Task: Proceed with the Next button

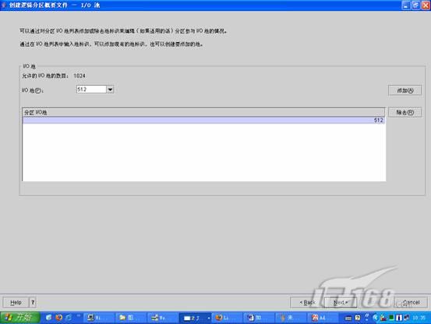Action: [341, 302]
